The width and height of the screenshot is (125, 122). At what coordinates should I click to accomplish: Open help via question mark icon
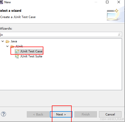pos(4,114)
